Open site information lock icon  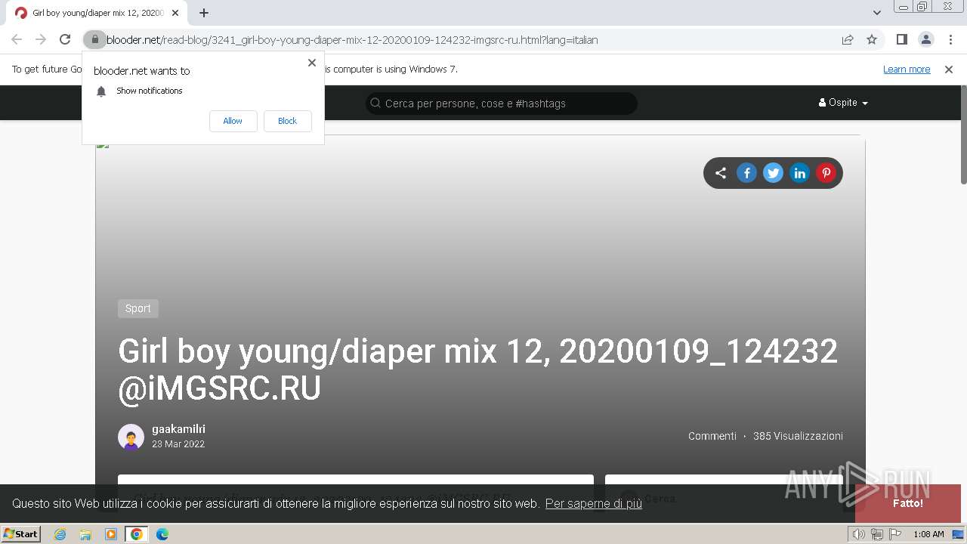coord(94,39)
